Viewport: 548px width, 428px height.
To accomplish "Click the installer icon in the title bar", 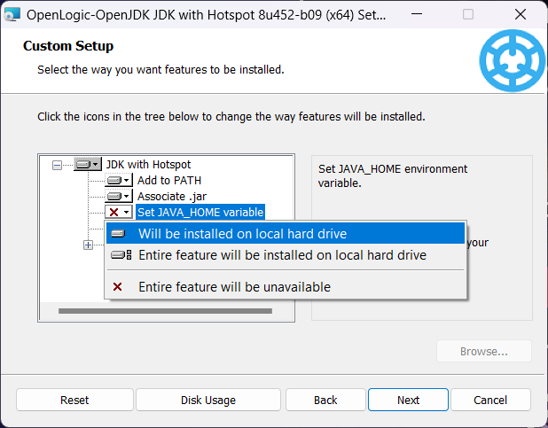I will [x=12, y=14].
